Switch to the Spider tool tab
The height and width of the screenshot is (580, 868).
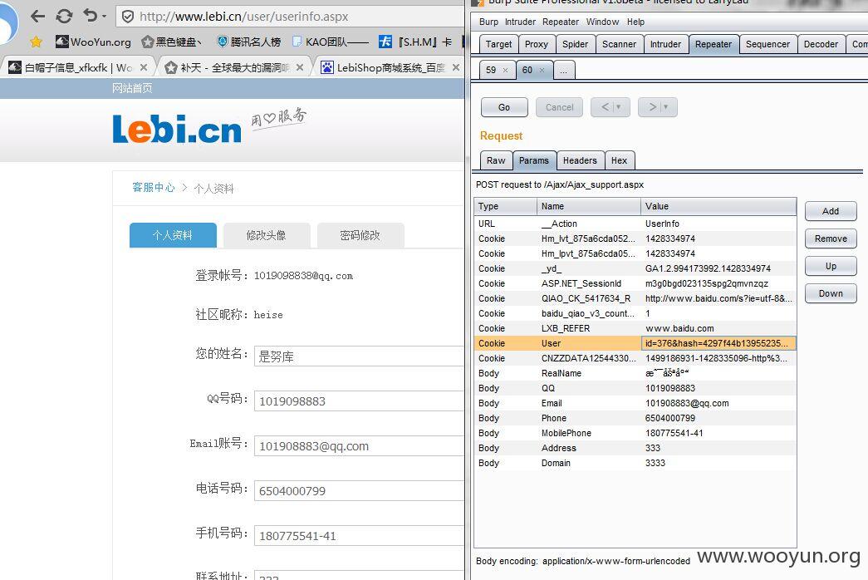pyautogui.click(x=575, y=44)
